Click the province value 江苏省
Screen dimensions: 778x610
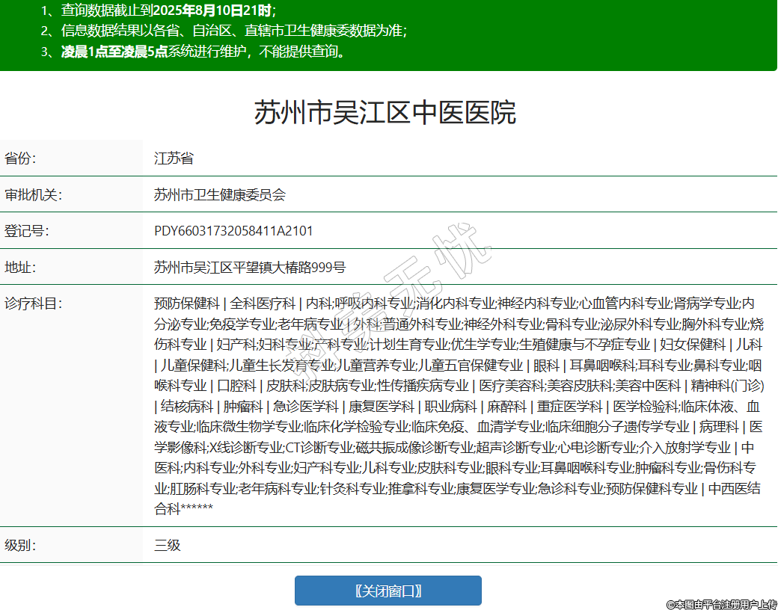[x=174, y=158]
